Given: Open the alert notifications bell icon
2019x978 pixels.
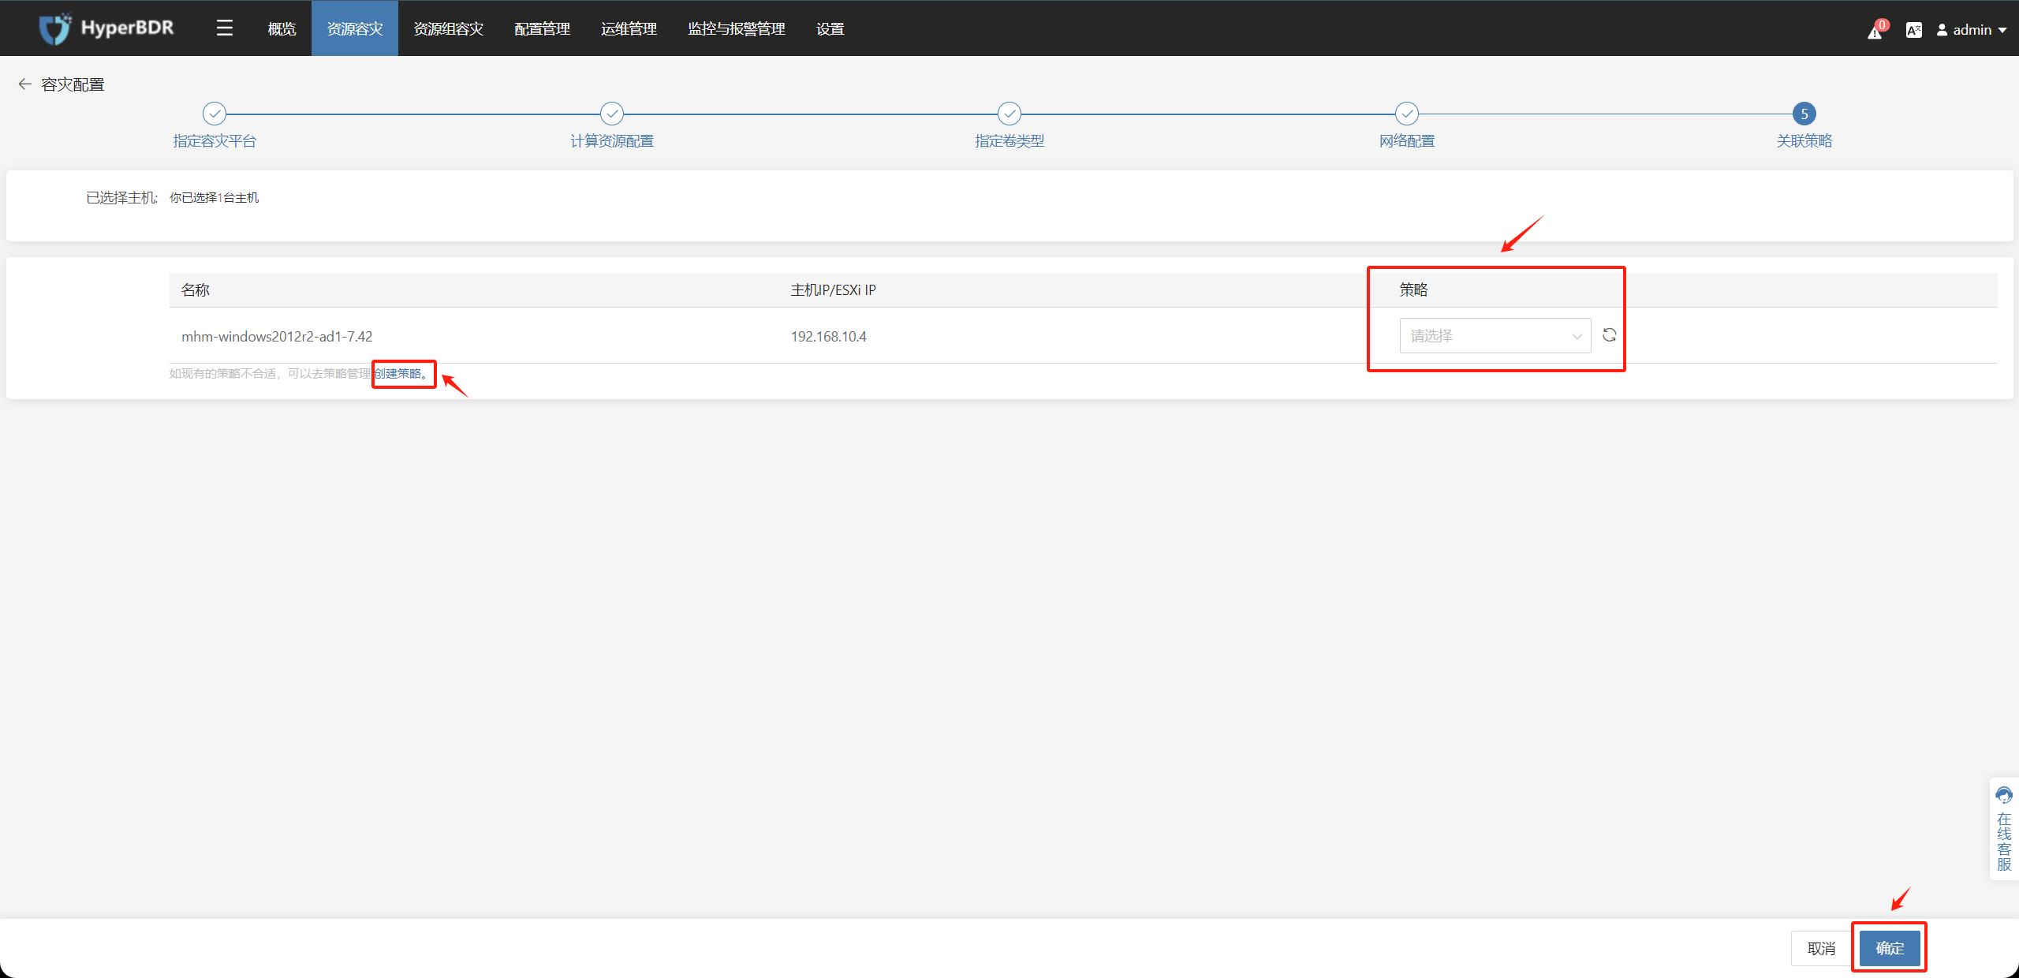Looking at the screenshot, I should (x=1875, y=31).
